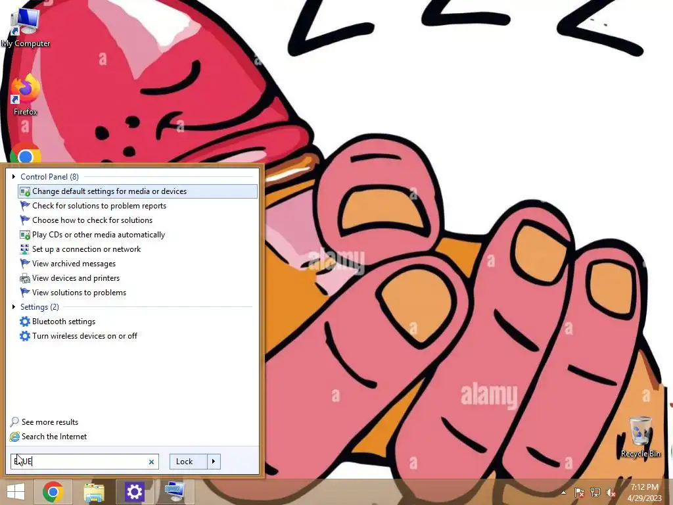Open Bluetooth settings result
673x505 pixels.
click(x=138, y=321)
